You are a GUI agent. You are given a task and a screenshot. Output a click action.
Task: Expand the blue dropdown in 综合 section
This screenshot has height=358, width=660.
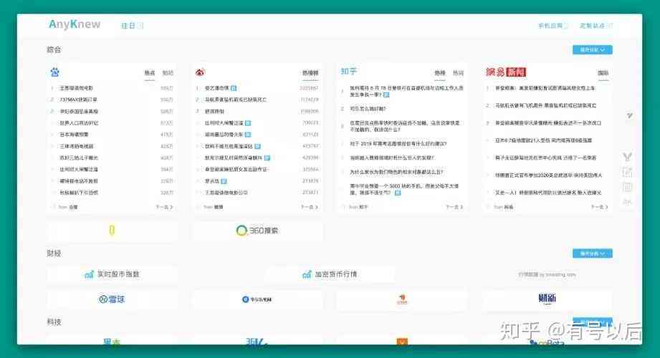click(592, 49)
